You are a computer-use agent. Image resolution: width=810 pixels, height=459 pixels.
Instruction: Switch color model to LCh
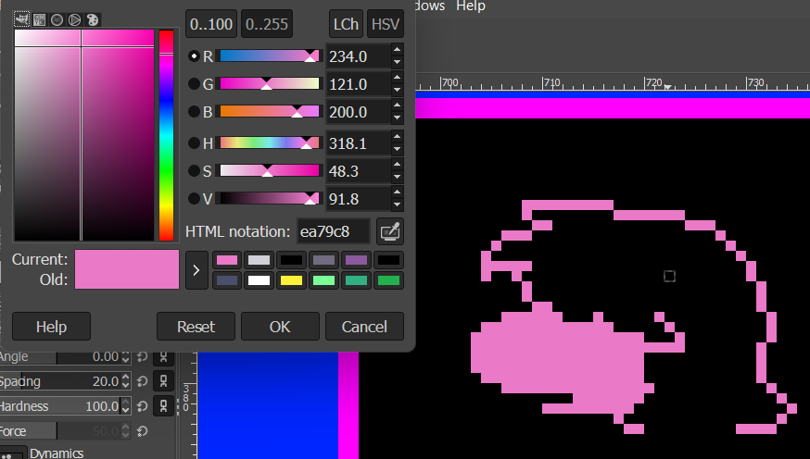point(346,24)
